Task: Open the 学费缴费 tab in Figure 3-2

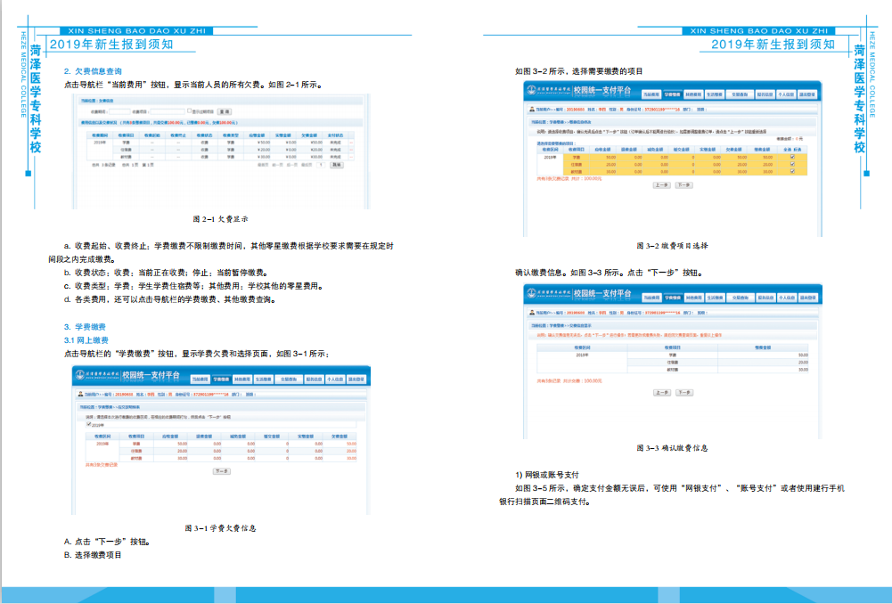Action: (x=673, y=94)
